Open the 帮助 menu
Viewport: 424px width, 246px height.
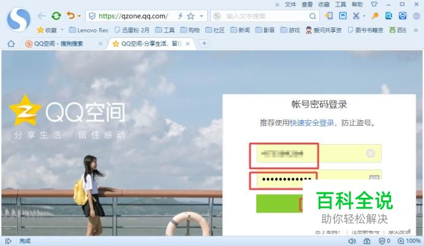(357, 5)
